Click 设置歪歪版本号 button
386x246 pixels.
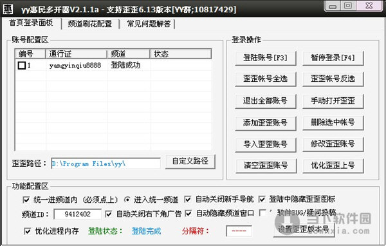click(304, 230)
